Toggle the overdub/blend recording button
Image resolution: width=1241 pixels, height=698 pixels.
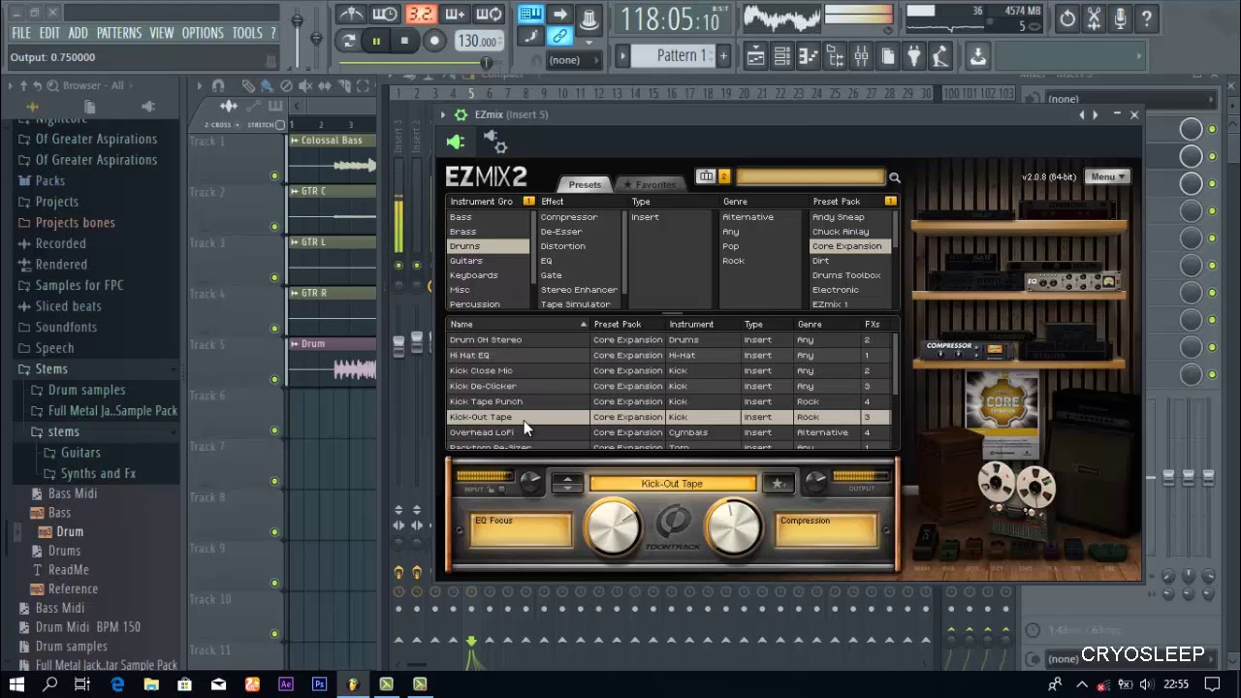455,15
